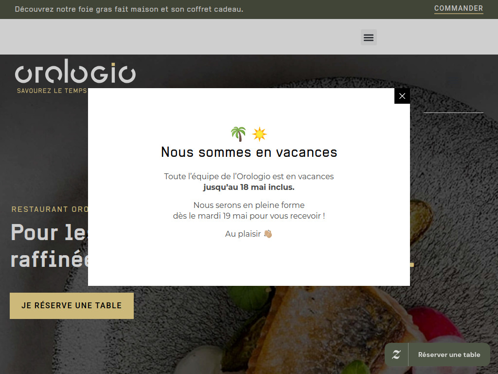The height and width of the screenshot is (374, 498).
Task: Click the foie gras announcement text
Action: coord(129,9)
